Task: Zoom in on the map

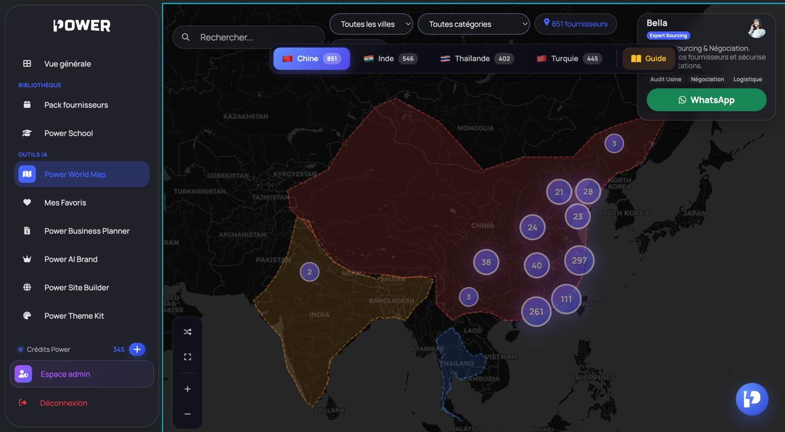Action: tap(187, 389)
